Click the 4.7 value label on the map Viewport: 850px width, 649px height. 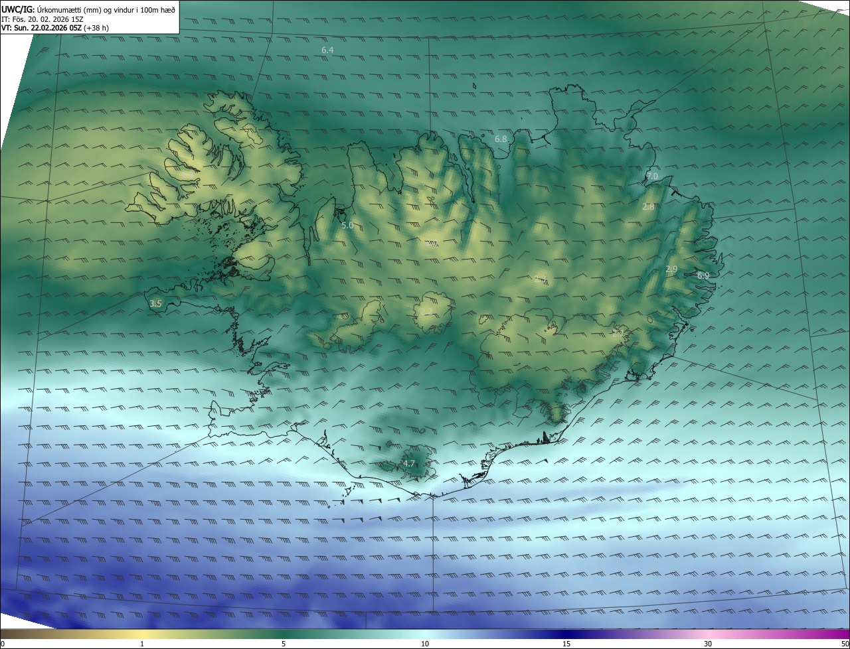pos(409,464)
